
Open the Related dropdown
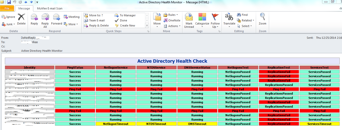click(x=246, y=20)
